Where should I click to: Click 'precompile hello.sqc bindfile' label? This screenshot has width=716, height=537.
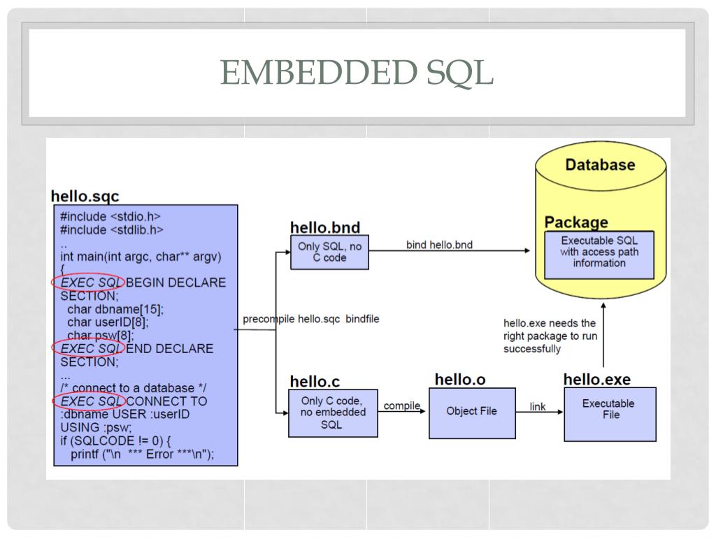[311, 319]
